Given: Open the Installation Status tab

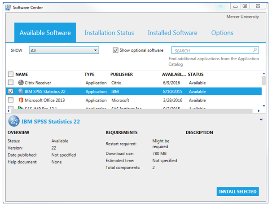Looking at the screenshot, I should click(109, 33).
